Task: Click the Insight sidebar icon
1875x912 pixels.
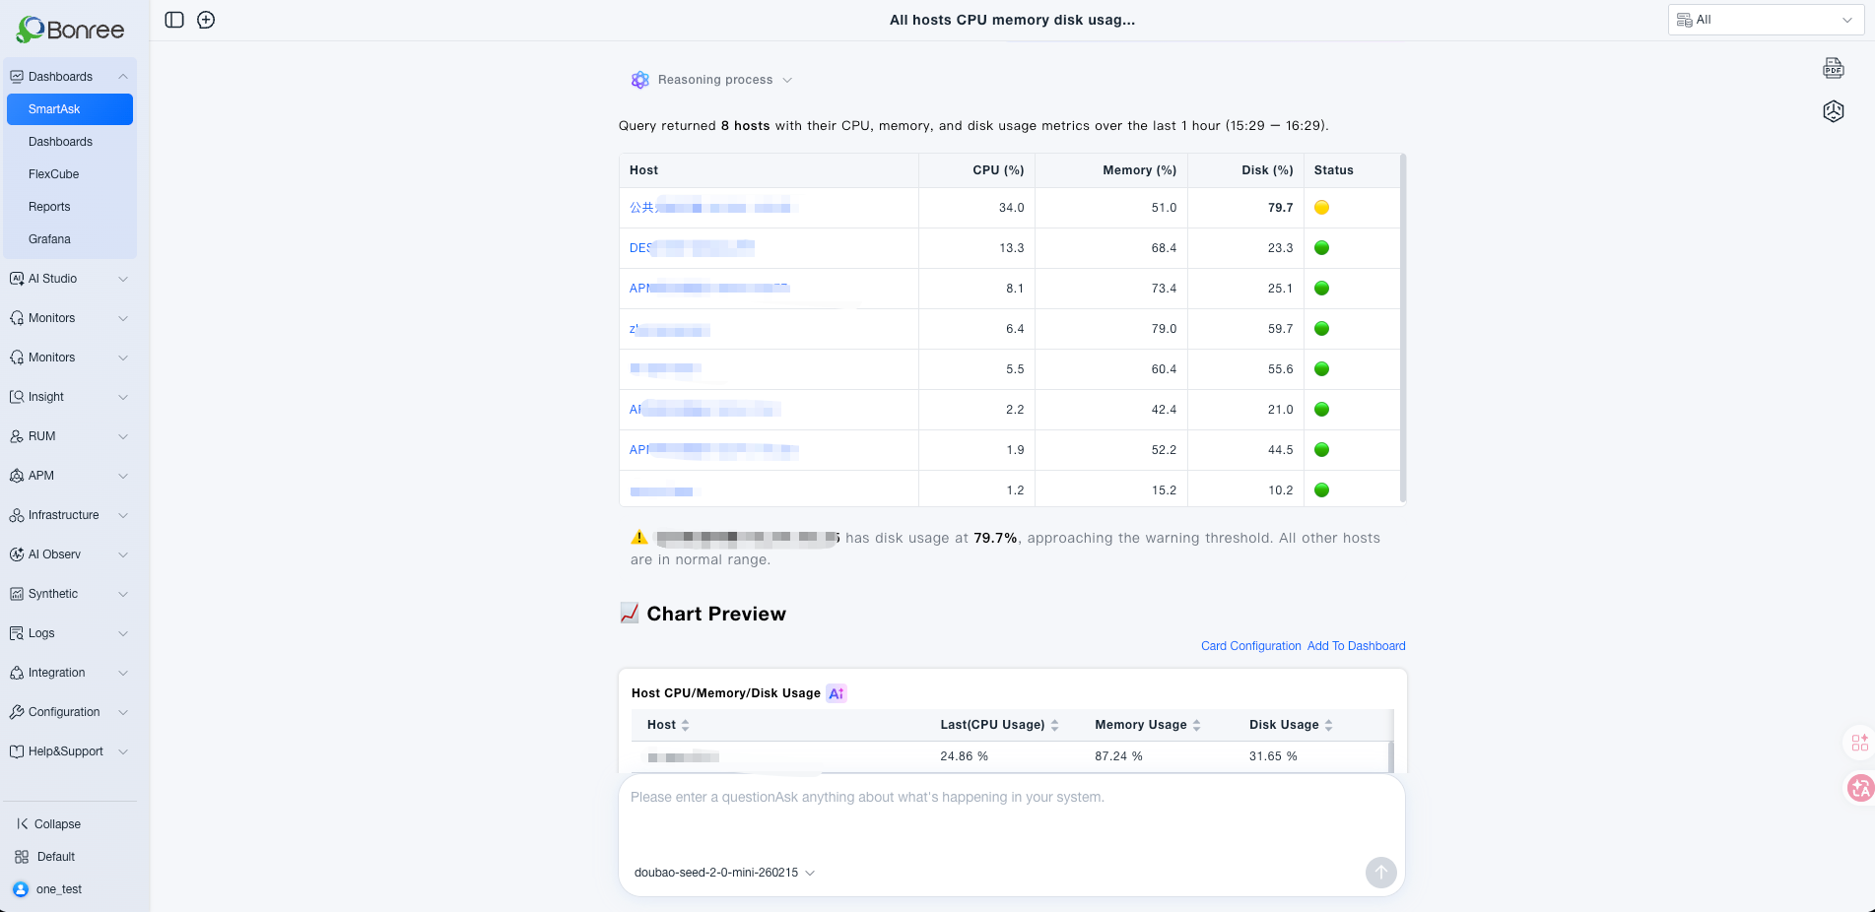Action: click(17, 397)
